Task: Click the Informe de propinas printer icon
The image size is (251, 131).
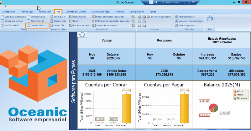Action: 149,17
